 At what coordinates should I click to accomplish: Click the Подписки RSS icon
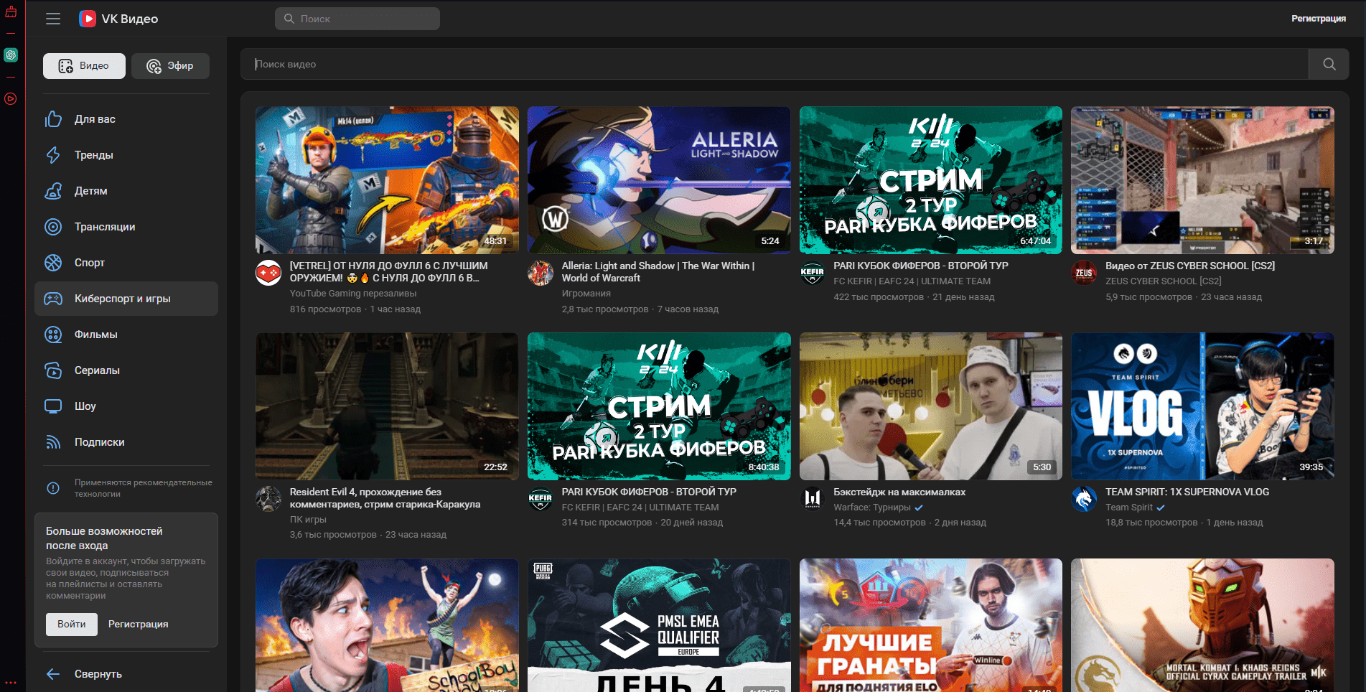point(53,442)
